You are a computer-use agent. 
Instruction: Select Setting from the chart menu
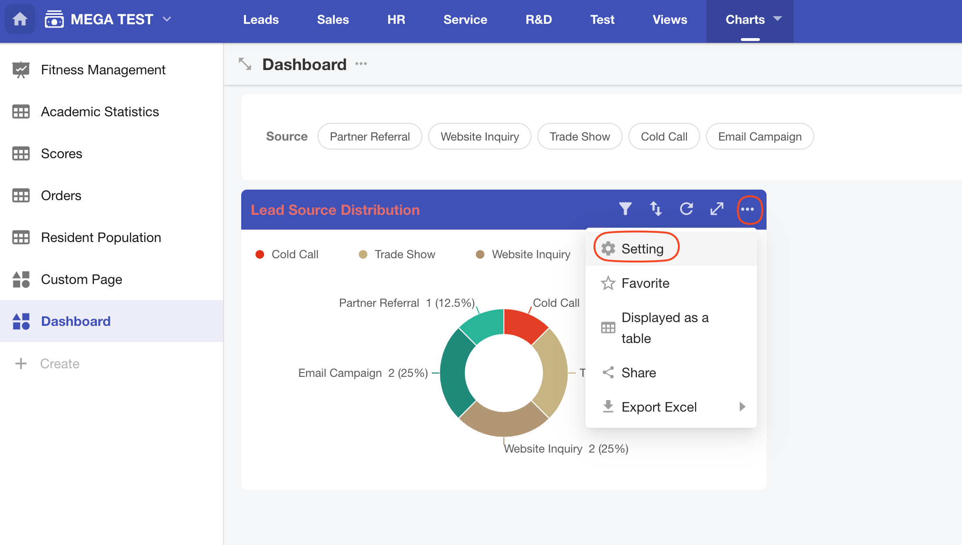pos(642,249)
